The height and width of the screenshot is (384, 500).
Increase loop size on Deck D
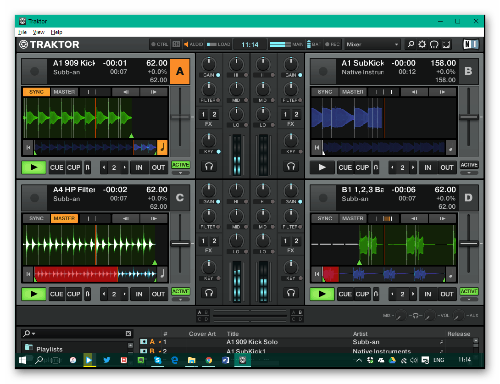tap(413, 294)
